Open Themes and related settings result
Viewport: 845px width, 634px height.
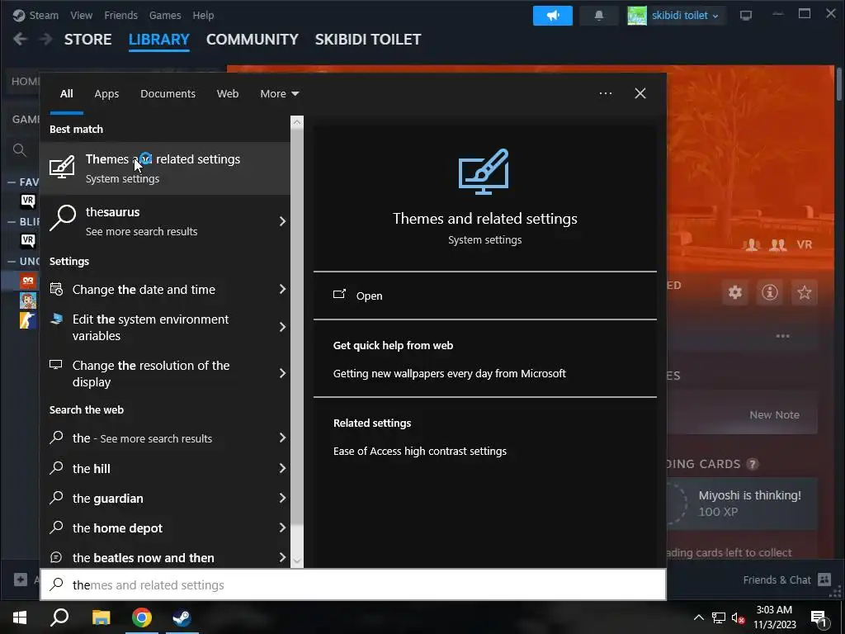point(165,168)
